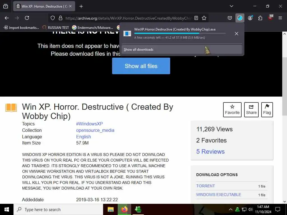Viewport: 287px width, 215px height.
Task: Share this archive item
Action: pyautogui.click(x=251, y=110)
